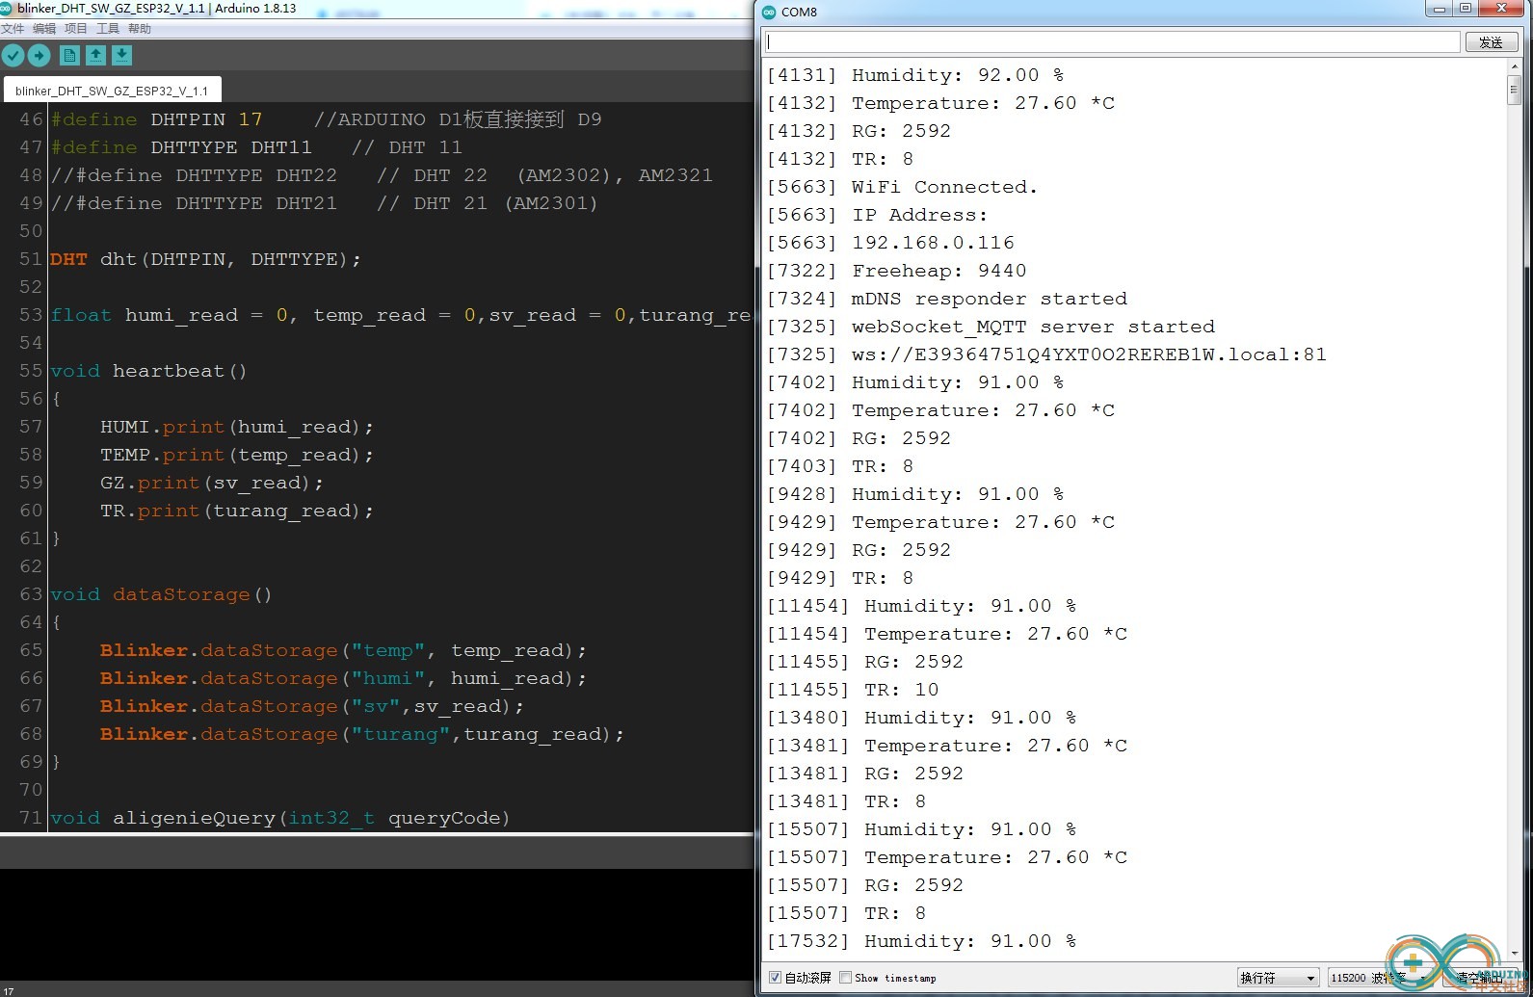Viewport: 1533px width, 997px height.
Task: Click the Upload right-arrow button in Arduino
Action: point(39,56)
